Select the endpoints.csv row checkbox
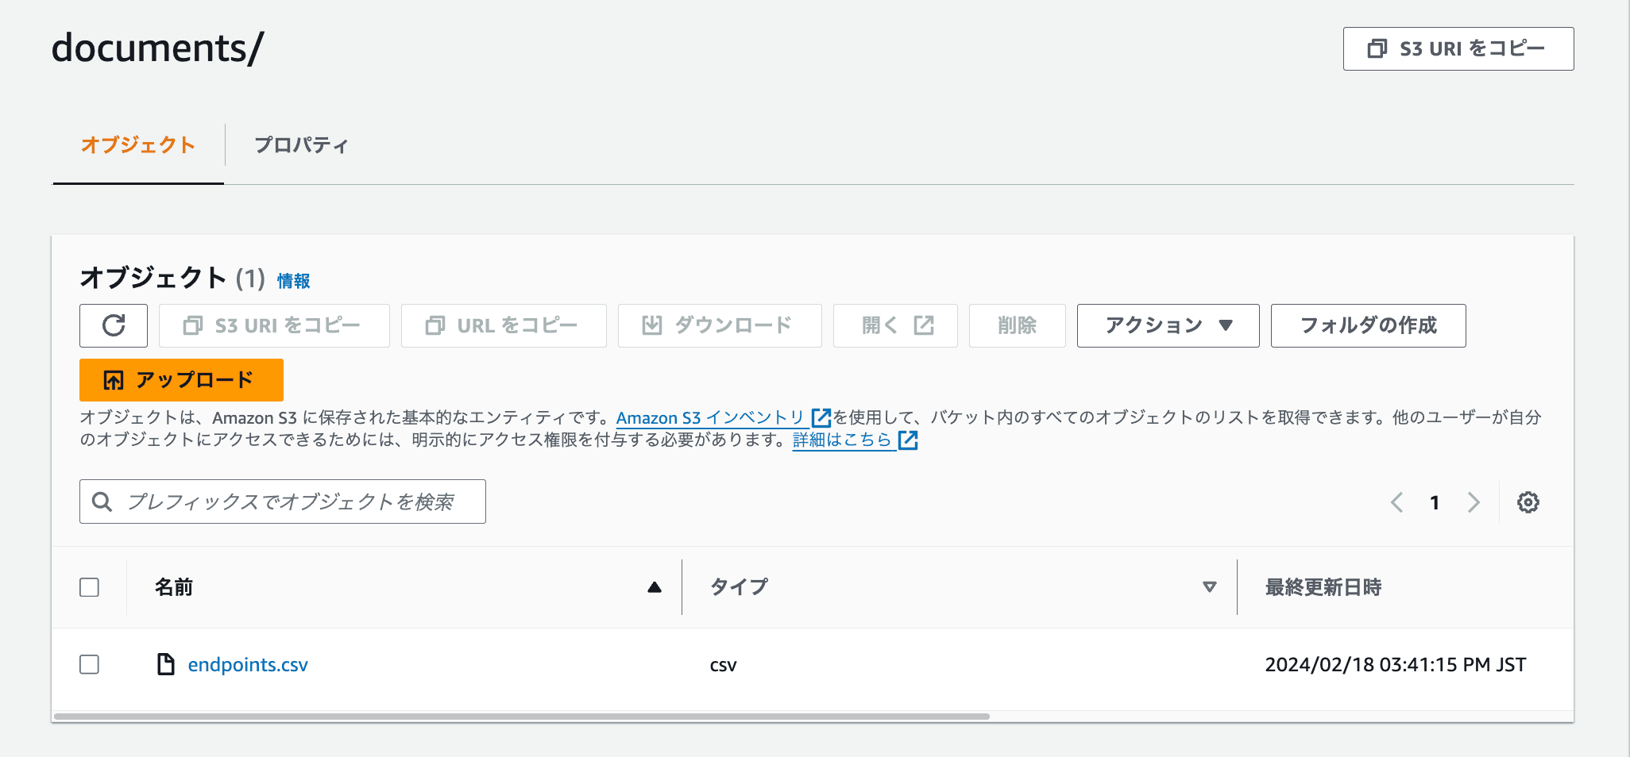 click(90, 664)
